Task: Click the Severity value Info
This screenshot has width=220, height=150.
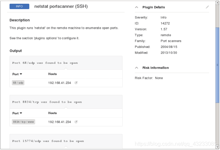Action: [163, 17]
